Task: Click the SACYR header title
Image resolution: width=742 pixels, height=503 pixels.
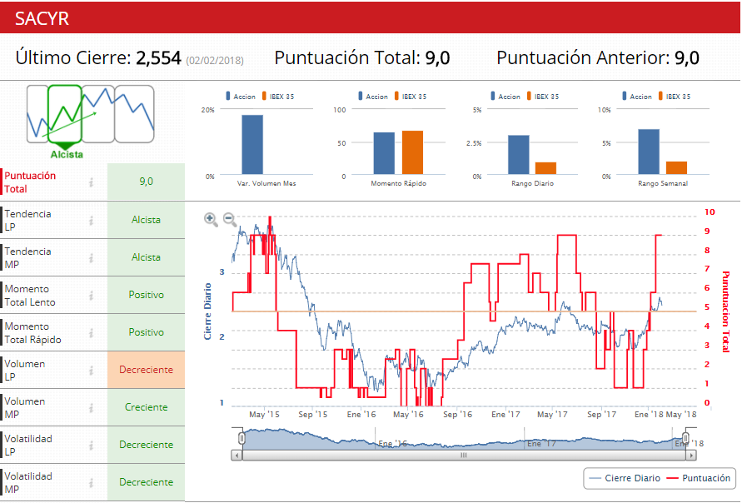Action: 42,18
